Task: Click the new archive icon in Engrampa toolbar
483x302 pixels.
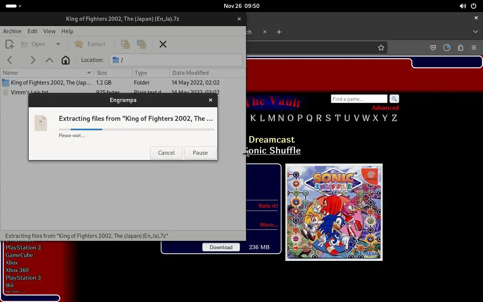Action: pyautogui.click(x=9, y=44)
